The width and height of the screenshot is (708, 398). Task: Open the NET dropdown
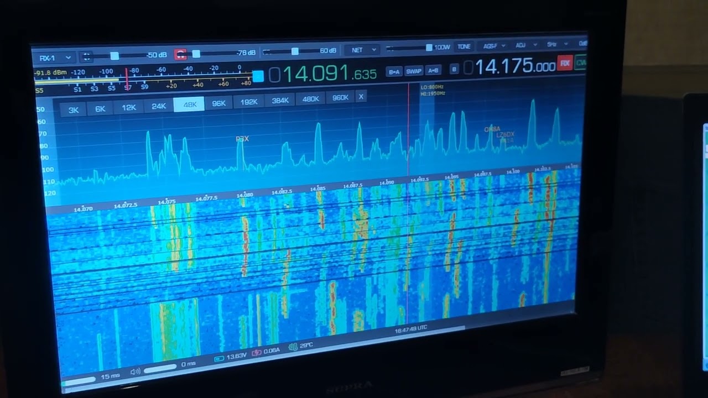tap(363, 50)
